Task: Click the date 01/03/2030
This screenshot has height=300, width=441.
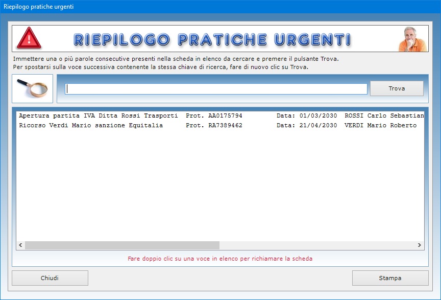Action: point(318,116)
